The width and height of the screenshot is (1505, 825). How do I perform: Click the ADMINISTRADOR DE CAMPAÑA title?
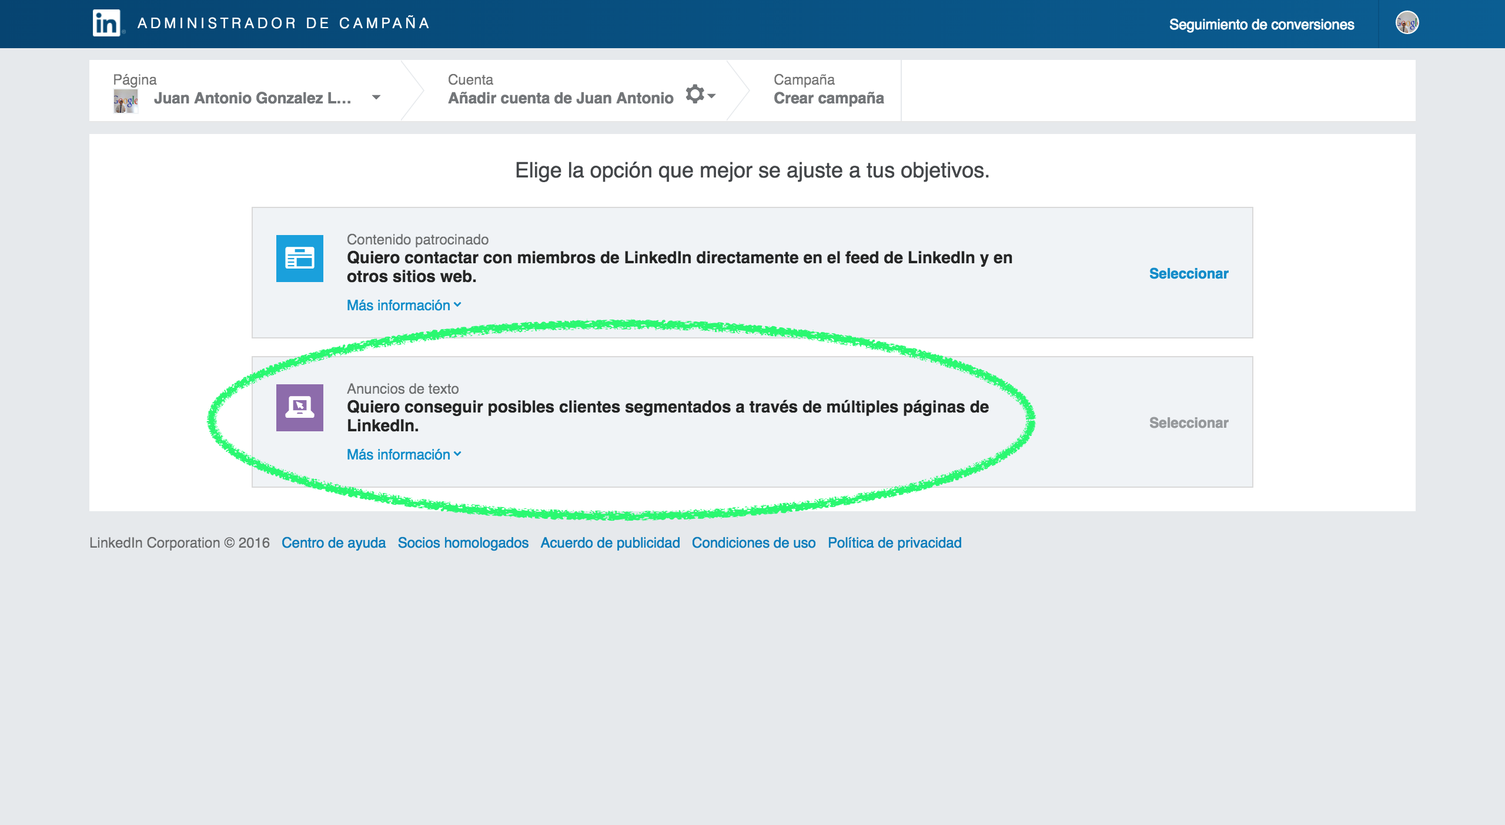pos(284,23)
